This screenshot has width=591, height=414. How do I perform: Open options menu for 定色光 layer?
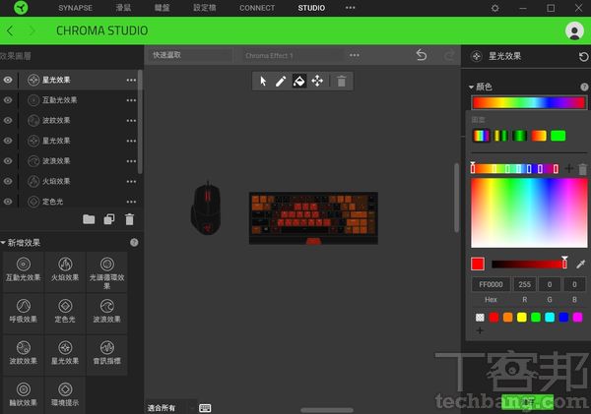pos(131,202)
